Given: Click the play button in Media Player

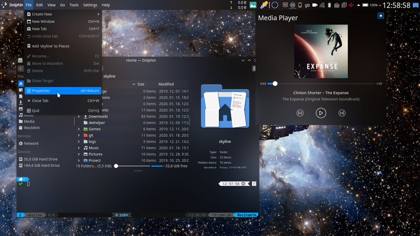Looking at the screenshot, I should coord(321,113).
